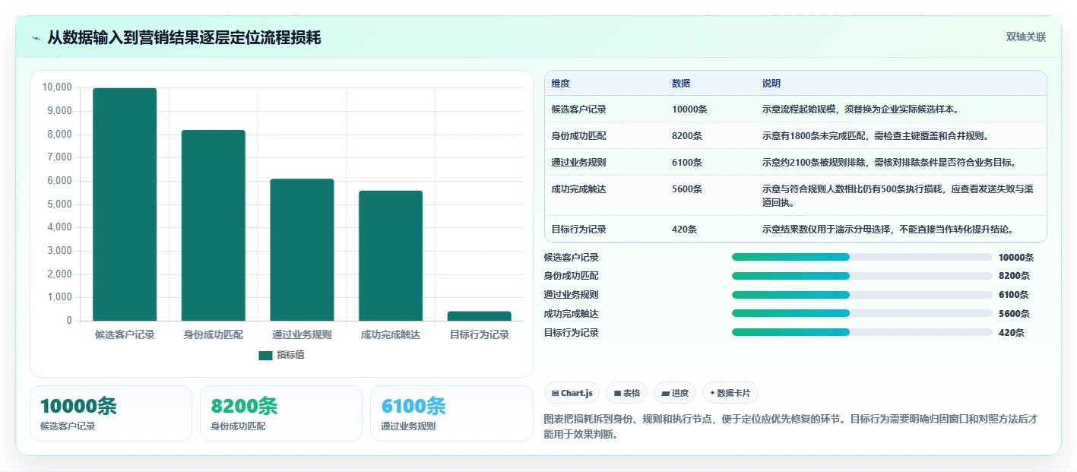Image resolution: width=1077 pixels, height=472 pixels.
Task: Click the description mentioning 2100条被规则排除
Action: pyautogui.click(x=889, y=163)
